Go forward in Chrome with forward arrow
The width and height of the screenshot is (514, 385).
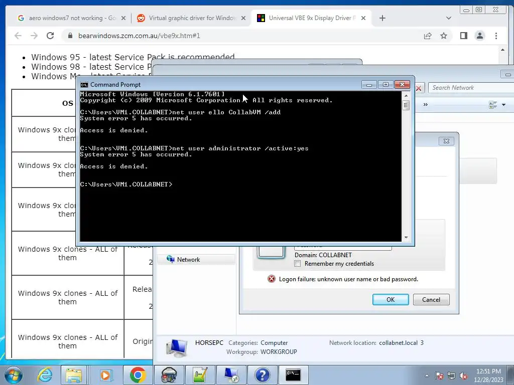(34, 36)
